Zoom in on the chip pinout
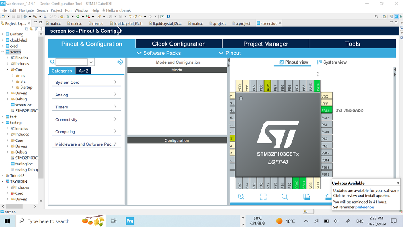The image size is (403, 227). [x=241, y=197]
